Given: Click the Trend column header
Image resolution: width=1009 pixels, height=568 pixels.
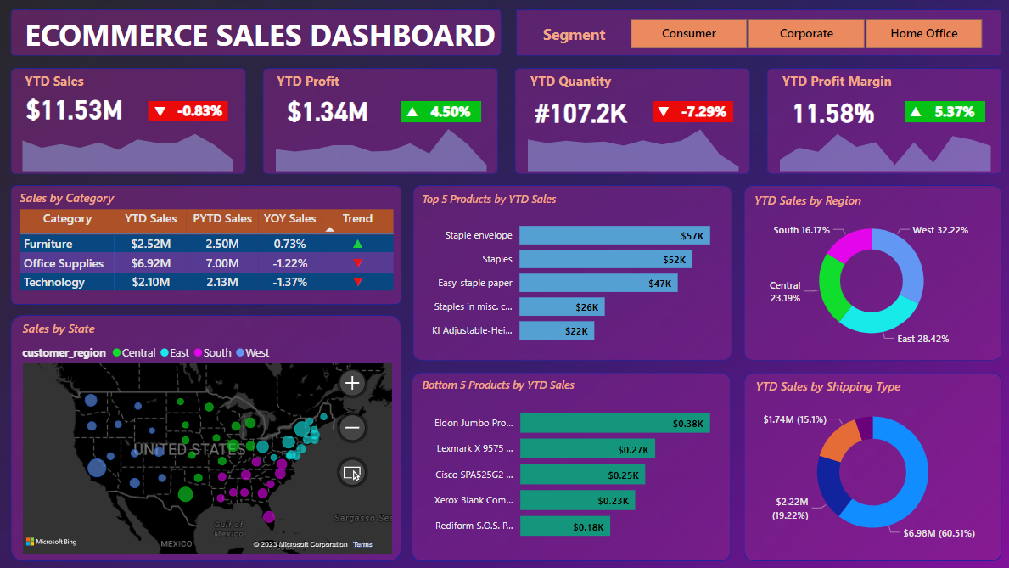Looking at the screenshot, I should pos(357,218).
